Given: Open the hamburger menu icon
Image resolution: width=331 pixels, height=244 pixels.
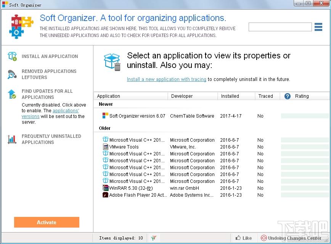Looking at the screenshot, I should click(x=318, y=27).
